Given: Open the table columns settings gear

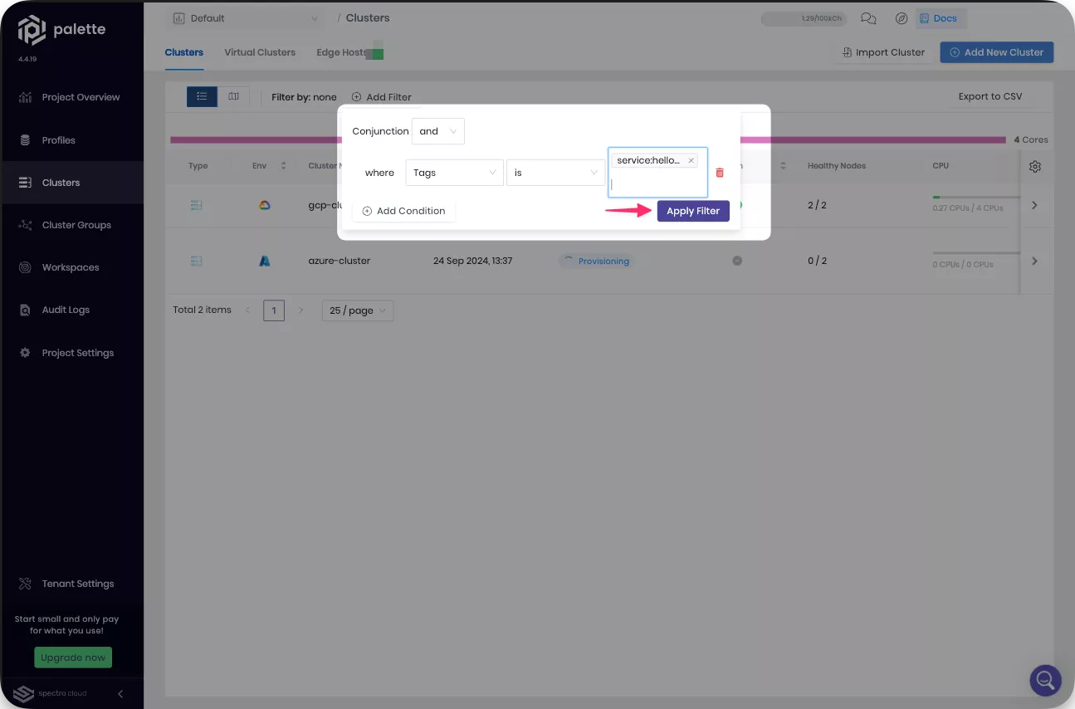Looking at the screenshot, I should click(1035, 166).
